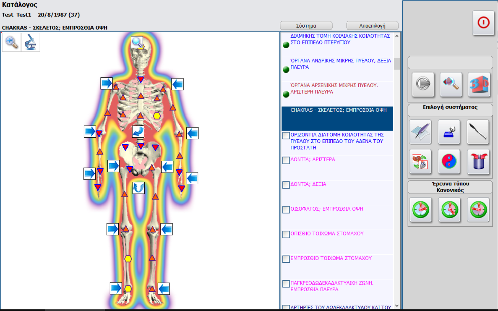Screen dimensions: 498x311
Task: Click left-pointing arrow beside skeleton's shoulder
Action: click(177, 84)
